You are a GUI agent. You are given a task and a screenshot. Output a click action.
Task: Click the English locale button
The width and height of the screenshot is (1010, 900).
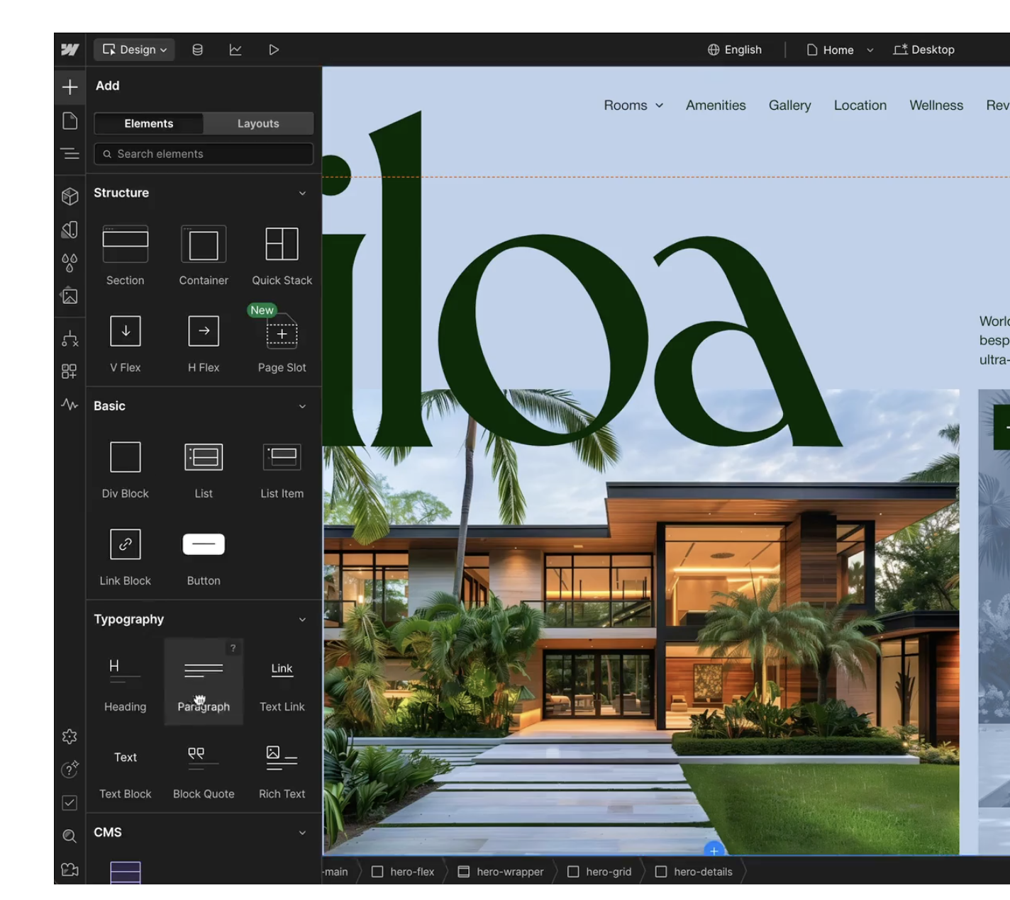(735, 50)
